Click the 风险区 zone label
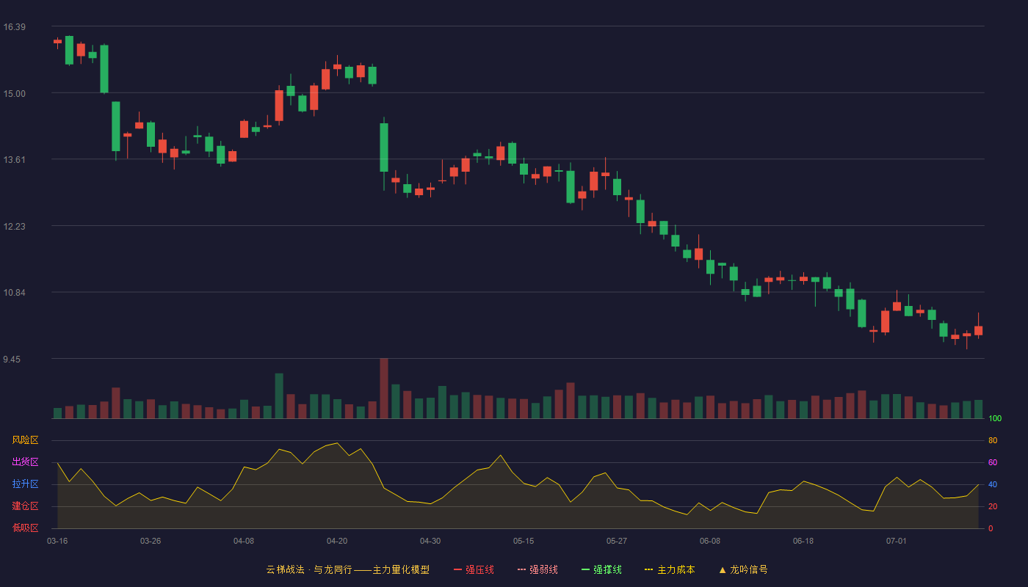The image size is (1028, 587). (x=25, y=440)
